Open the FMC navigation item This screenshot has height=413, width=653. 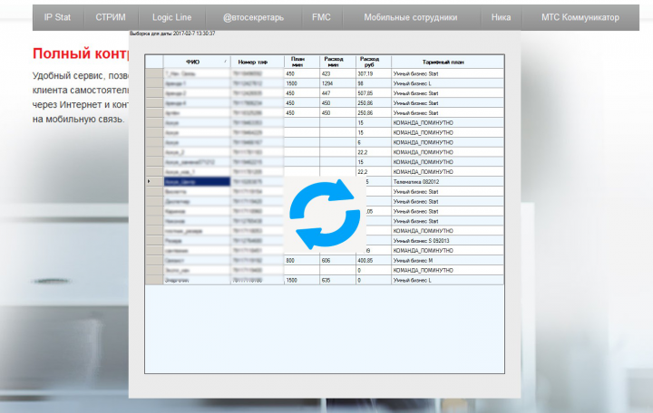click(321, 17)
